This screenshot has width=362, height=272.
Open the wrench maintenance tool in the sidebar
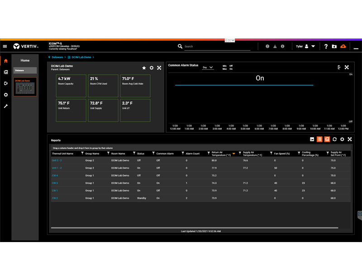(5, 106)
